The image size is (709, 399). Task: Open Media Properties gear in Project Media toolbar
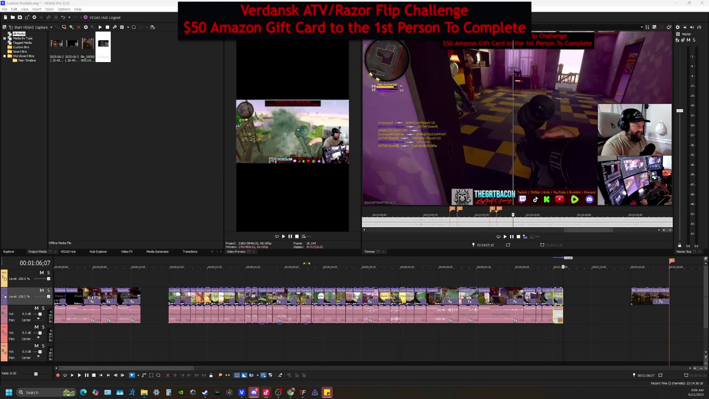click(x=86, y=27)
